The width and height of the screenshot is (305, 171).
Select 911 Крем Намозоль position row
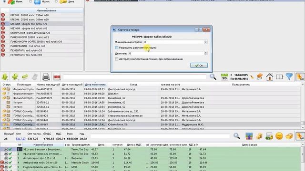pyautogui.click(x=151, y=154)
